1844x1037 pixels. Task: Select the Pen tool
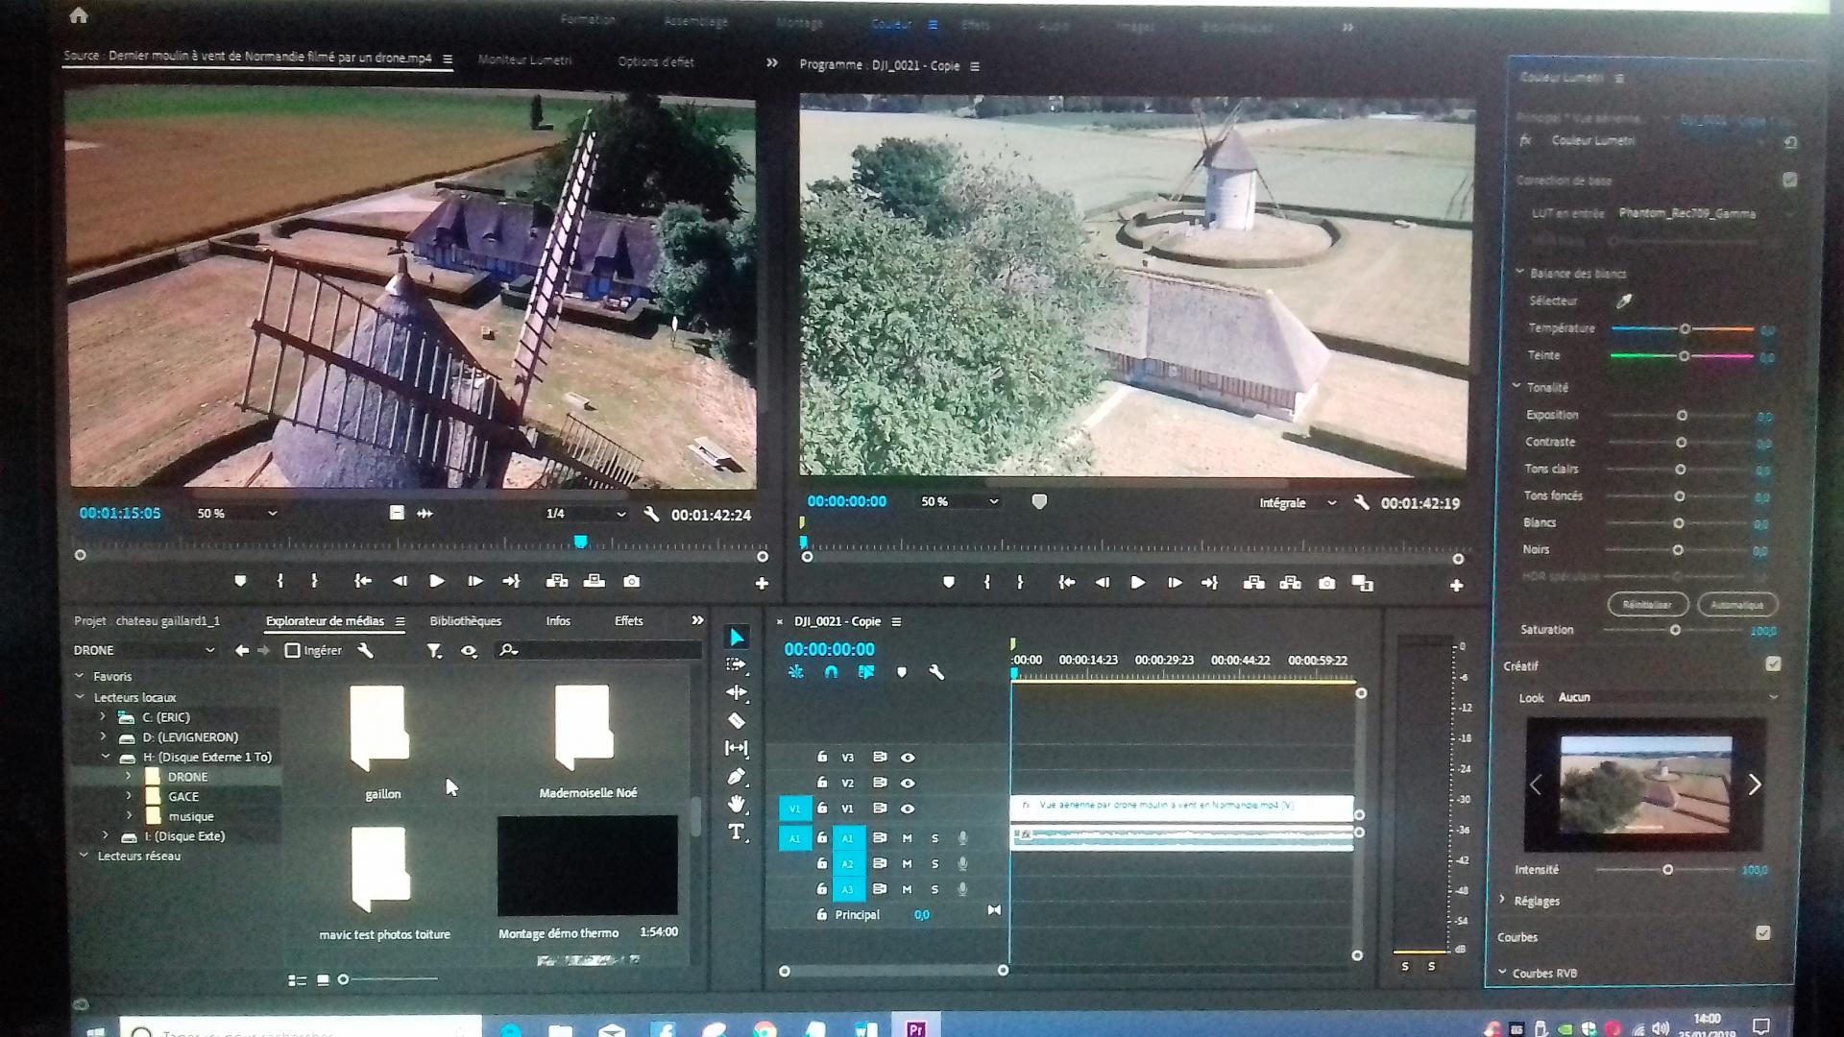coord(737,776)
